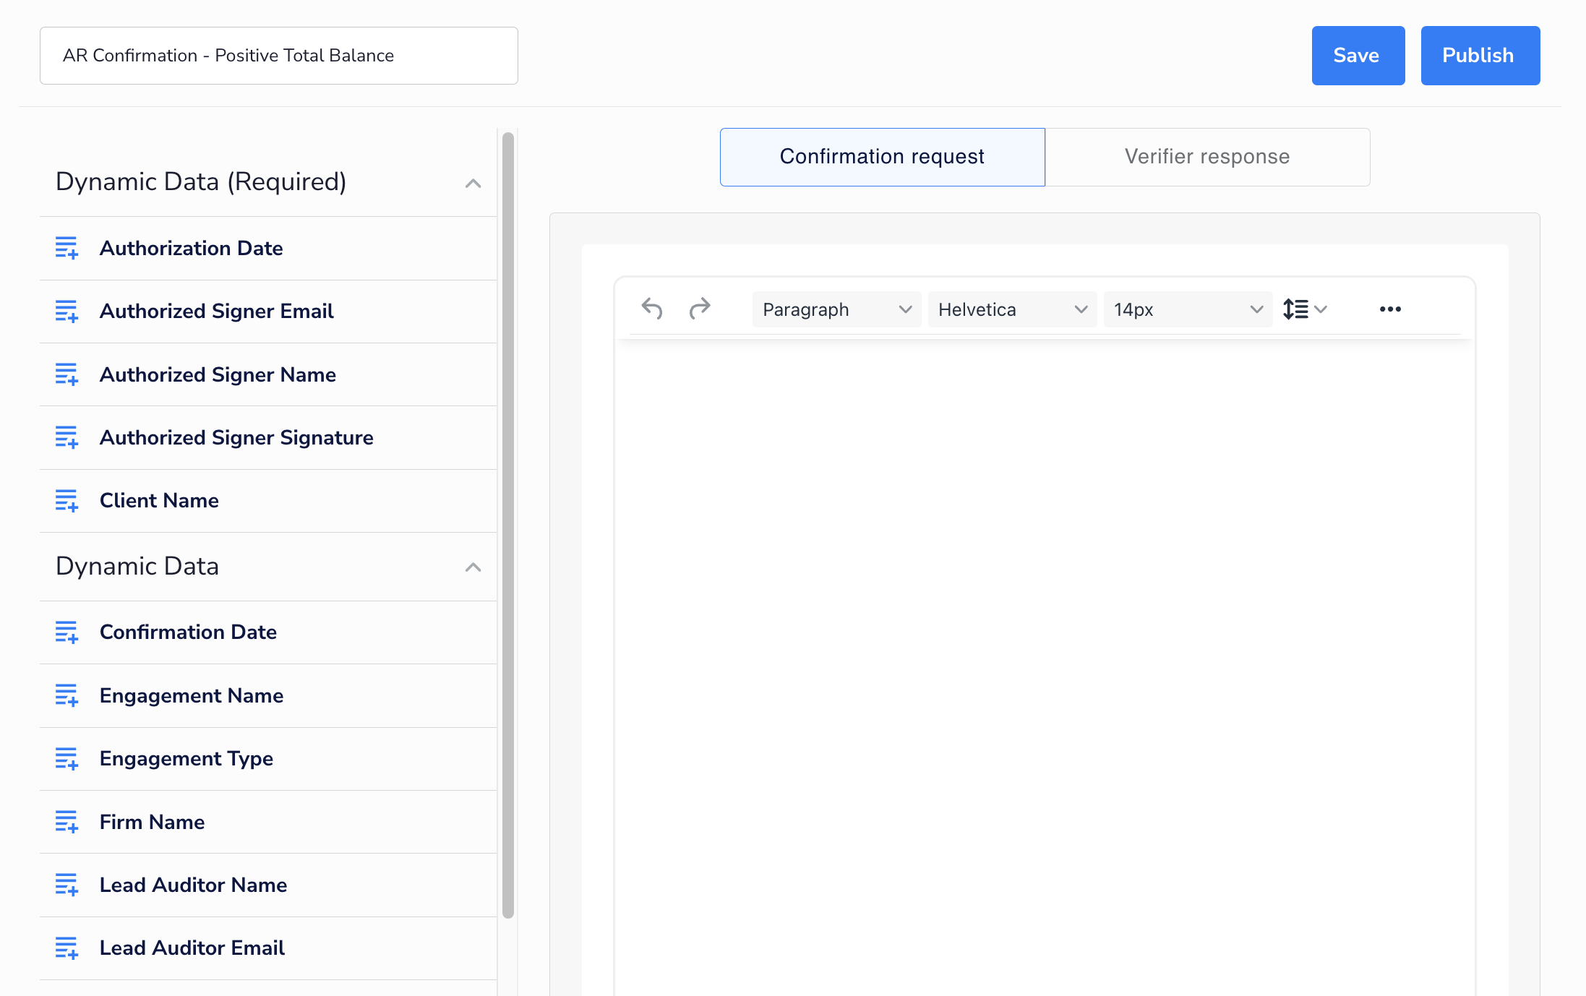1586x996 pixels.
Task: Click insert icon beside Authorized Signer Signature
Action: pyautogui.click(x=67, y=437)
